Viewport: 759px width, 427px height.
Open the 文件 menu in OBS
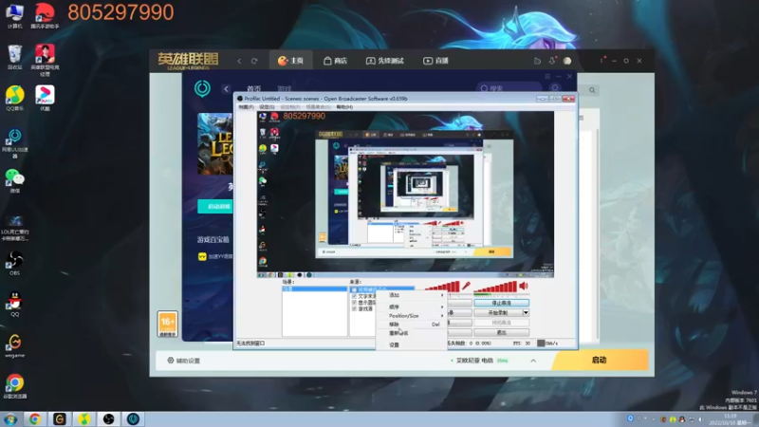(x=246, y=107)
